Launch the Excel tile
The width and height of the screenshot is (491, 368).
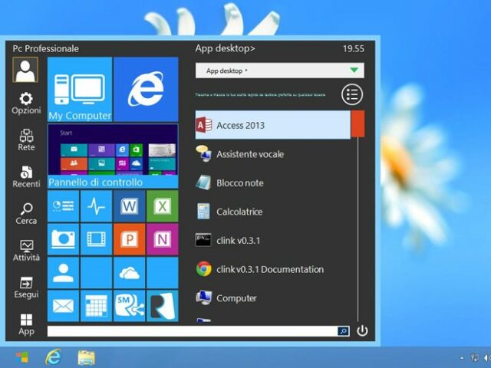162,206
